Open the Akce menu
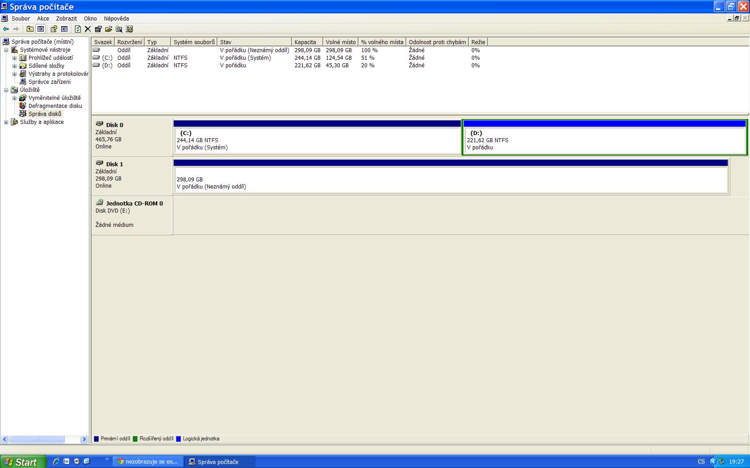The width and height of the screenshot is (750, 468). (x=43, y=18)
